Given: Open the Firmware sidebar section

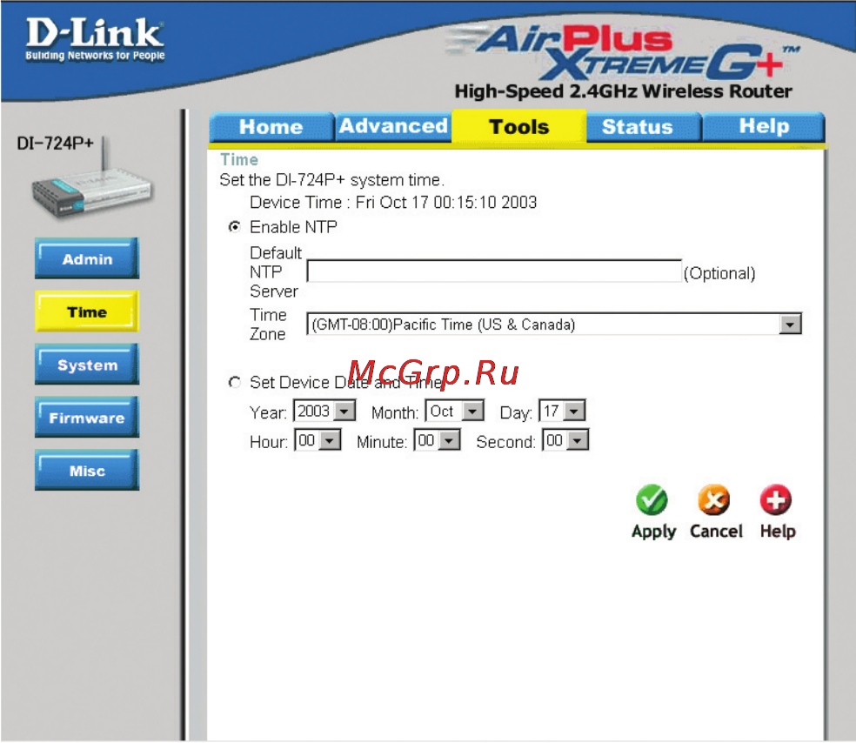Looking at the screenshot, I should click(x=87, y=418).
